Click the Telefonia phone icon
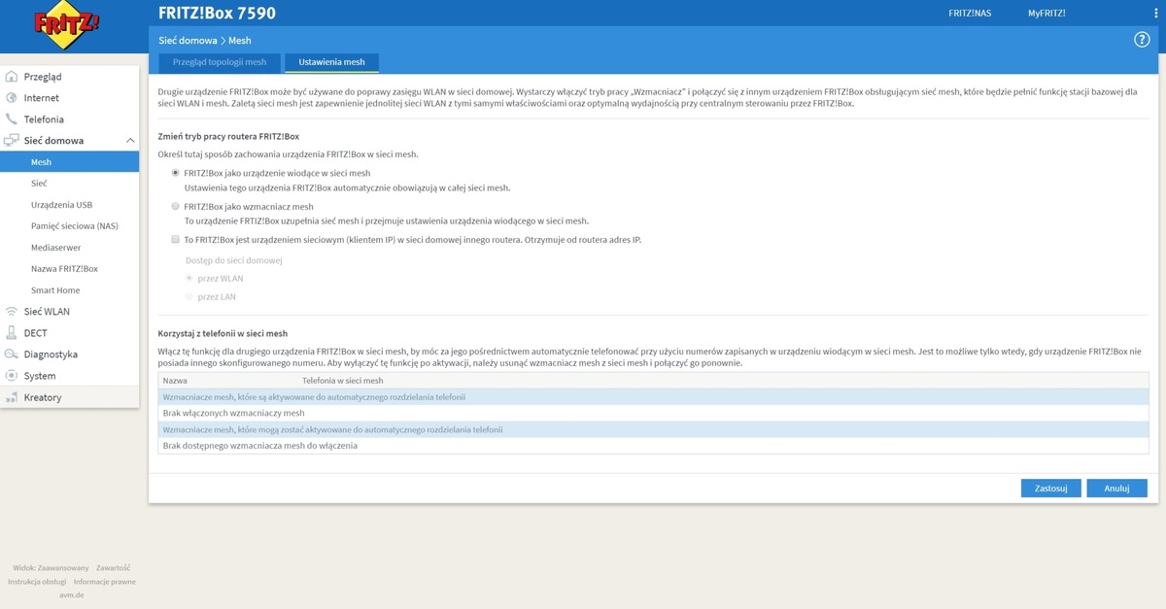The image size is (1166, 609). pos(12,119)
